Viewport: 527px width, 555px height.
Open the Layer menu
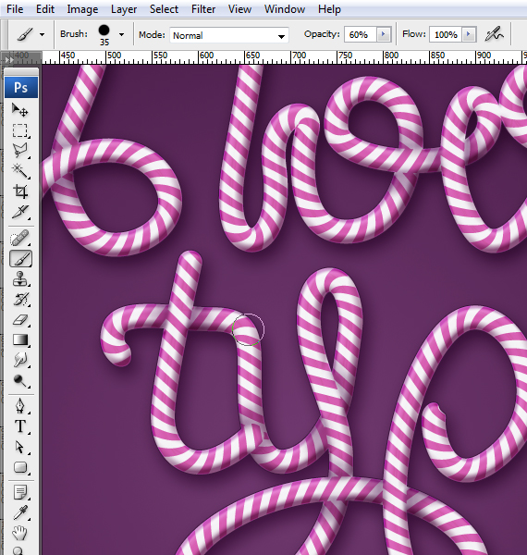124,9
